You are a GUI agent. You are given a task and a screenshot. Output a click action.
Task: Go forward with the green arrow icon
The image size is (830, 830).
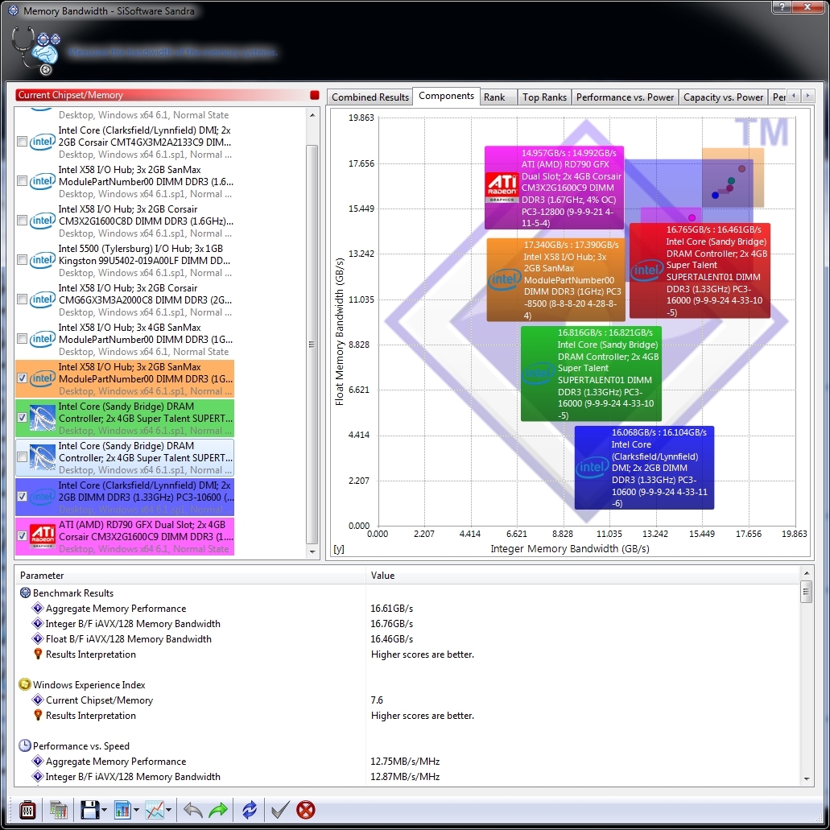[x=218, y=810]
